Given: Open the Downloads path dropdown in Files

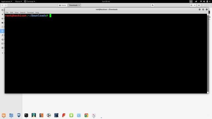Looking at the screenshot, I should tap(74, 5).
